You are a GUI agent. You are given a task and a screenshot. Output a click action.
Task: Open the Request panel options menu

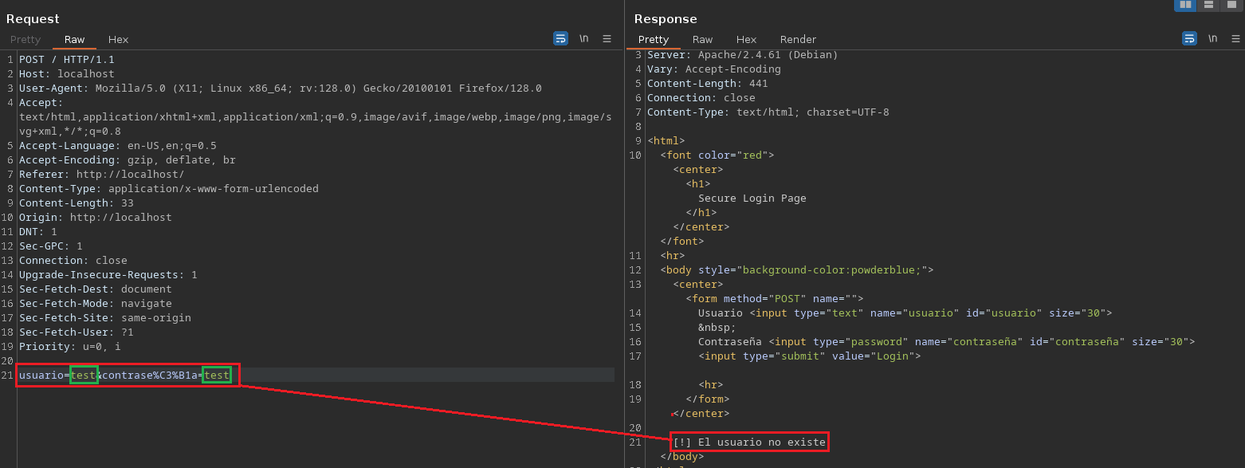607,38
